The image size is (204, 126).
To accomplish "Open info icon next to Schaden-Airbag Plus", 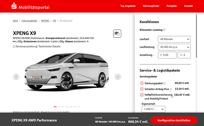I will [x=171, y=89].
